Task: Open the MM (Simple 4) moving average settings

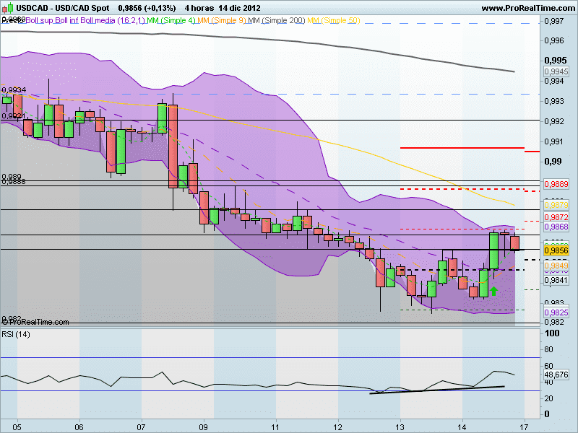Action: [x=170, y=21]
